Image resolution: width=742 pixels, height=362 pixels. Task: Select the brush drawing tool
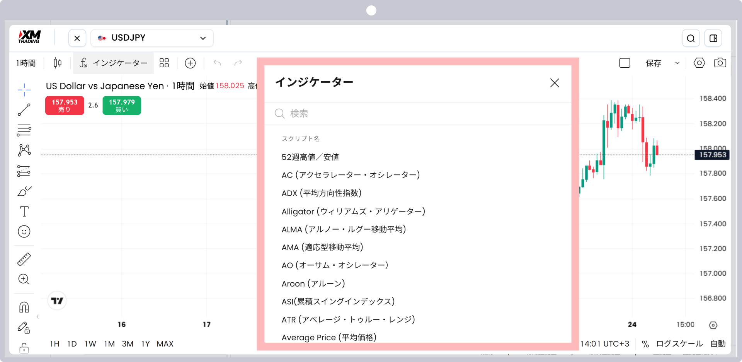24,191
